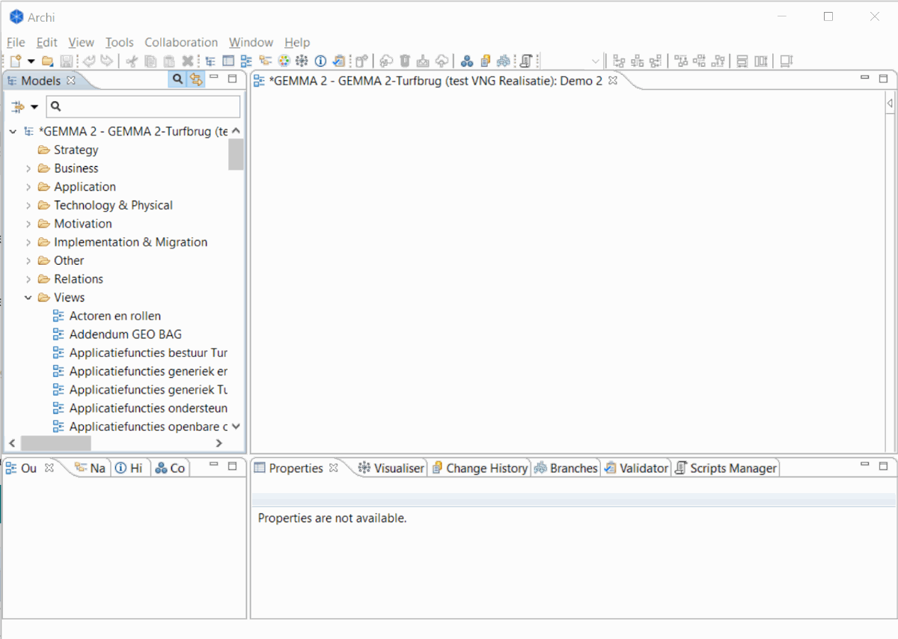The image size is (898, 639).
Task: Expand the Business folder
Action: coord(28,168)
